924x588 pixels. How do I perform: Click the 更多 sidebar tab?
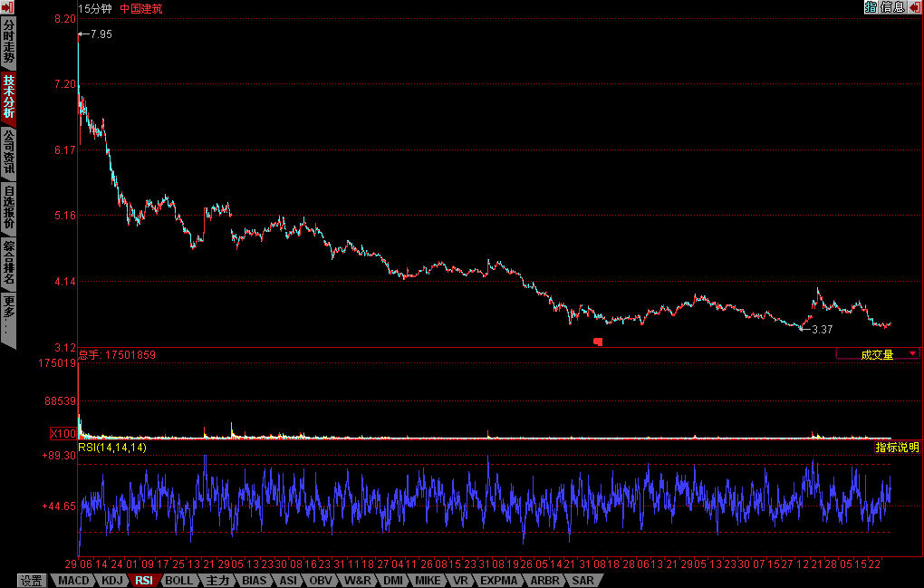8,318
